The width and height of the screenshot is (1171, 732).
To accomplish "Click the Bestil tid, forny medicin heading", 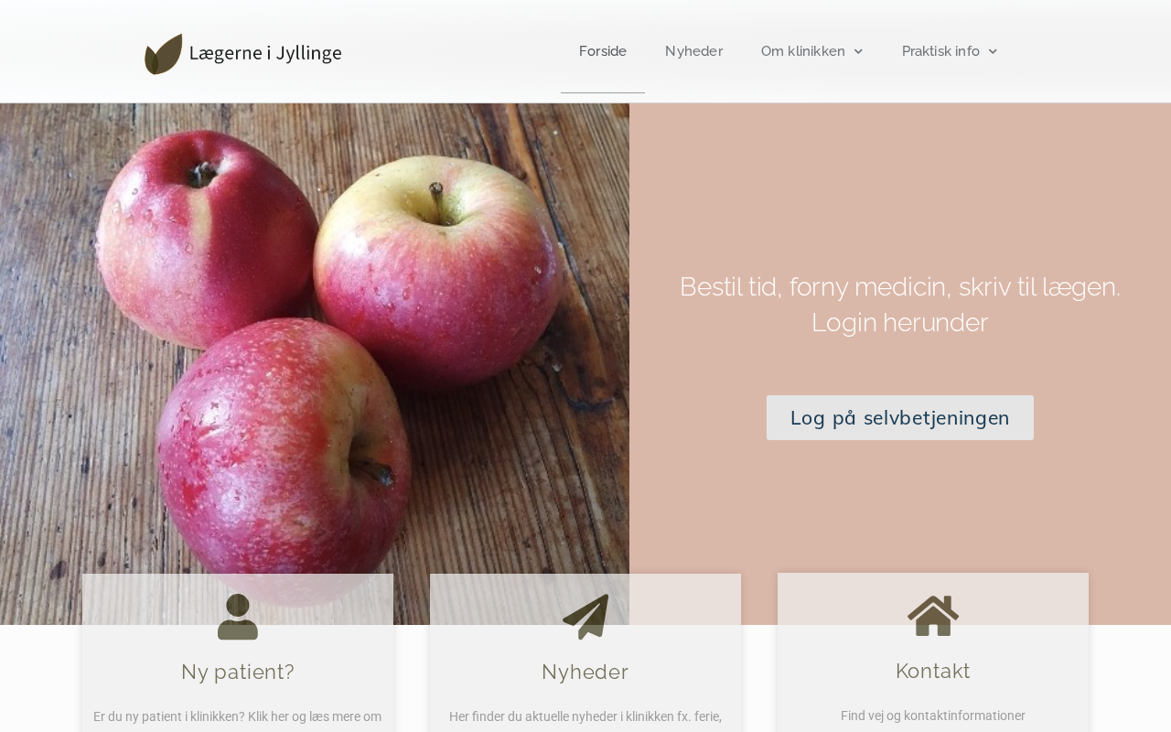I will tap(900, 305).
